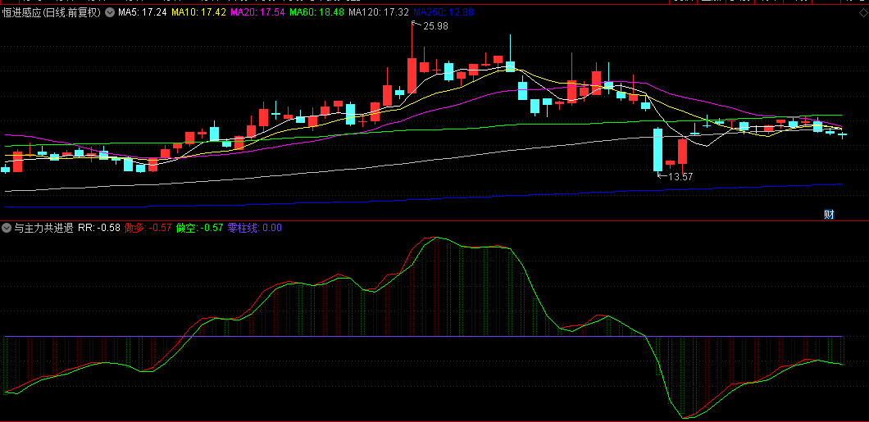869x422 pixels.
Task: Click the MA60: 18.48 label
Action: pyautogui.click(x=317, y=11)
